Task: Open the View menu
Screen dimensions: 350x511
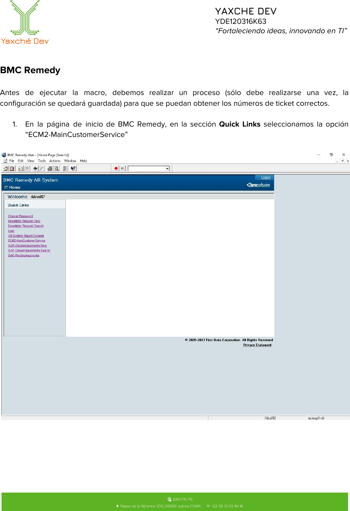Action: (x=31, y=161)
